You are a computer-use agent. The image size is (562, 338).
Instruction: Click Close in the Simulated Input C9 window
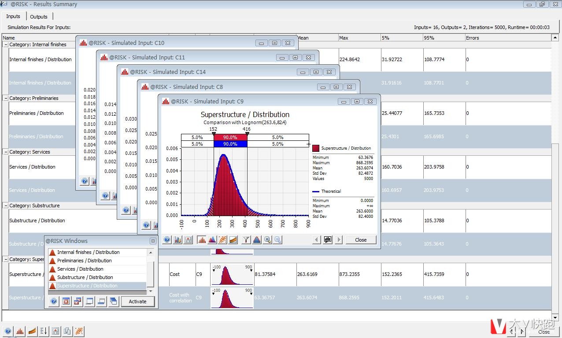coord(361,240)
